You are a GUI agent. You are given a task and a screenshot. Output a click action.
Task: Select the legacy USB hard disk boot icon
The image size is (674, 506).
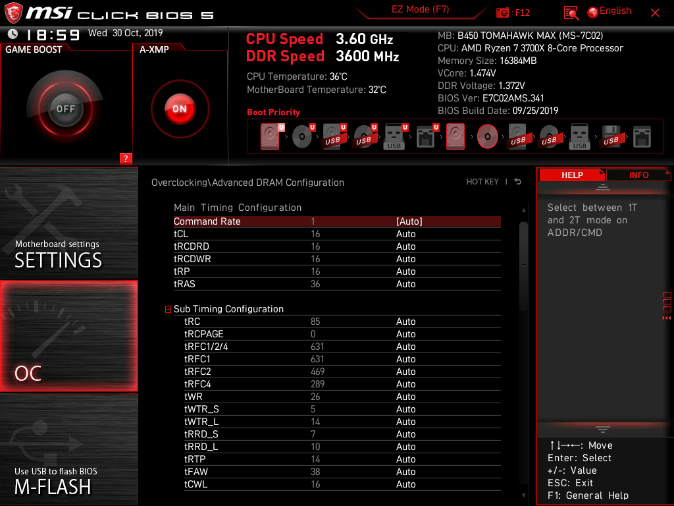pyautogui.click(x=519, y=136)
